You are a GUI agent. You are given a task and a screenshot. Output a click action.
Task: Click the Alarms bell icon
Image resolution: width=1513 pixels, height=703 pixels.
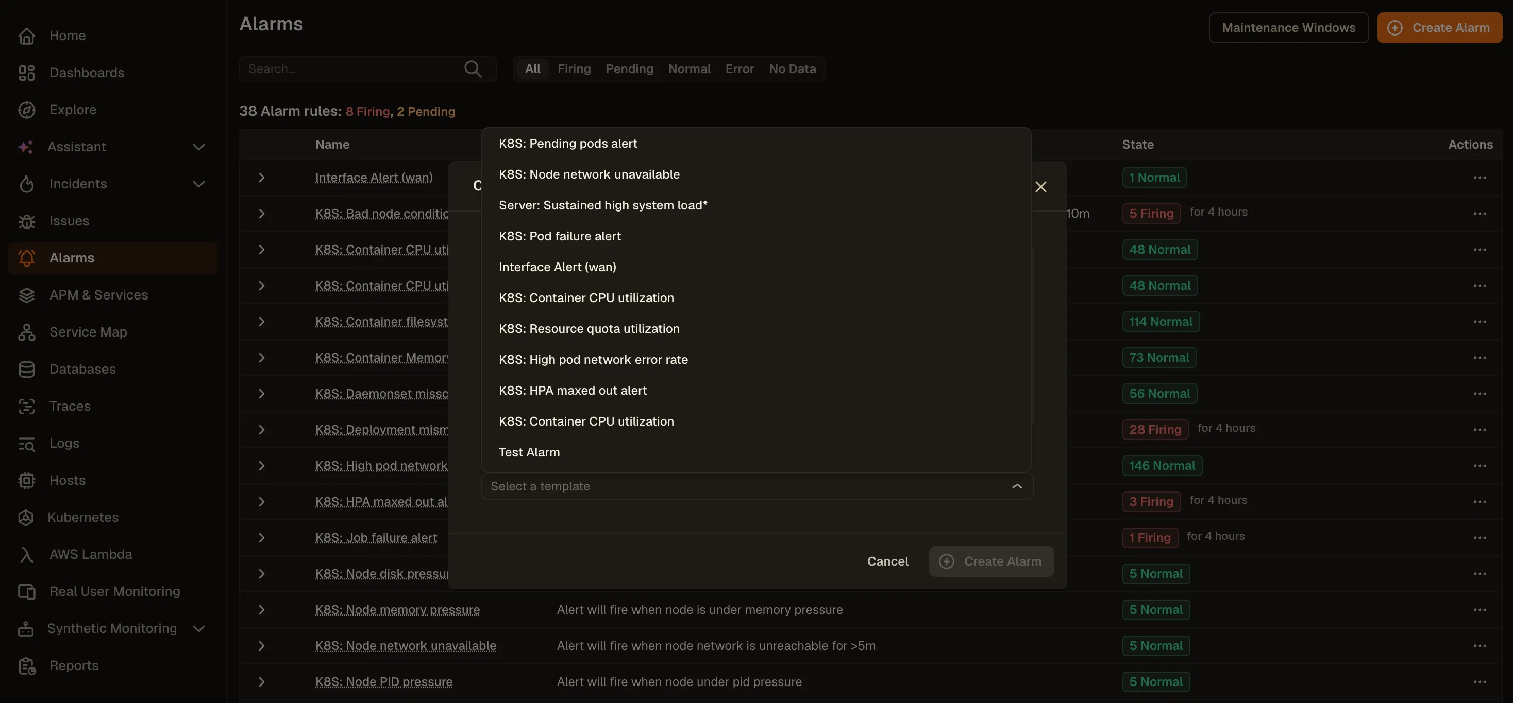26,258
